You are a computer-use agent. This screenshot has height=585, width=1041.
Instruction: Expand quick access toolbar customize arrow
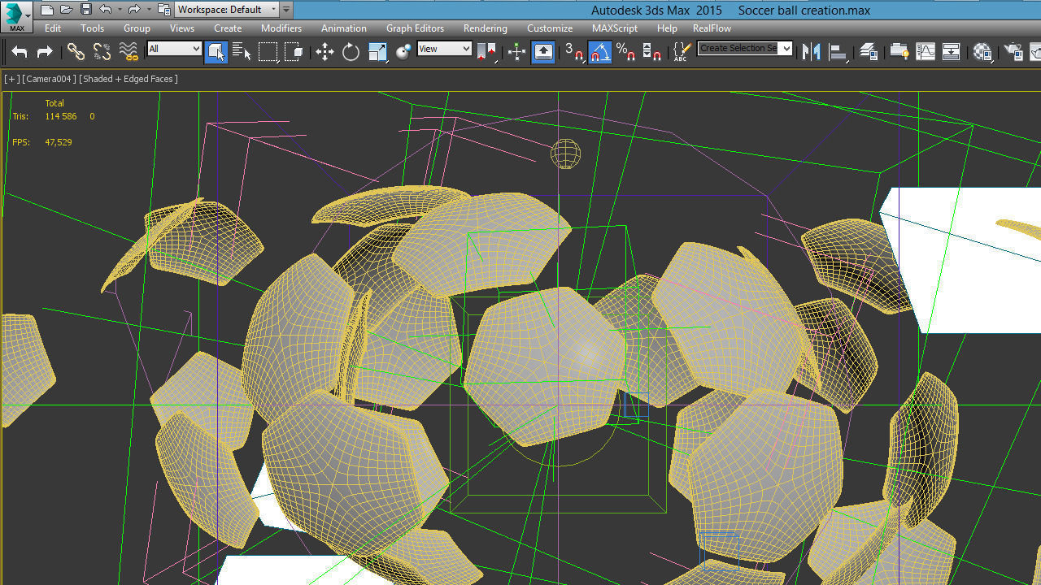point(288,10)
